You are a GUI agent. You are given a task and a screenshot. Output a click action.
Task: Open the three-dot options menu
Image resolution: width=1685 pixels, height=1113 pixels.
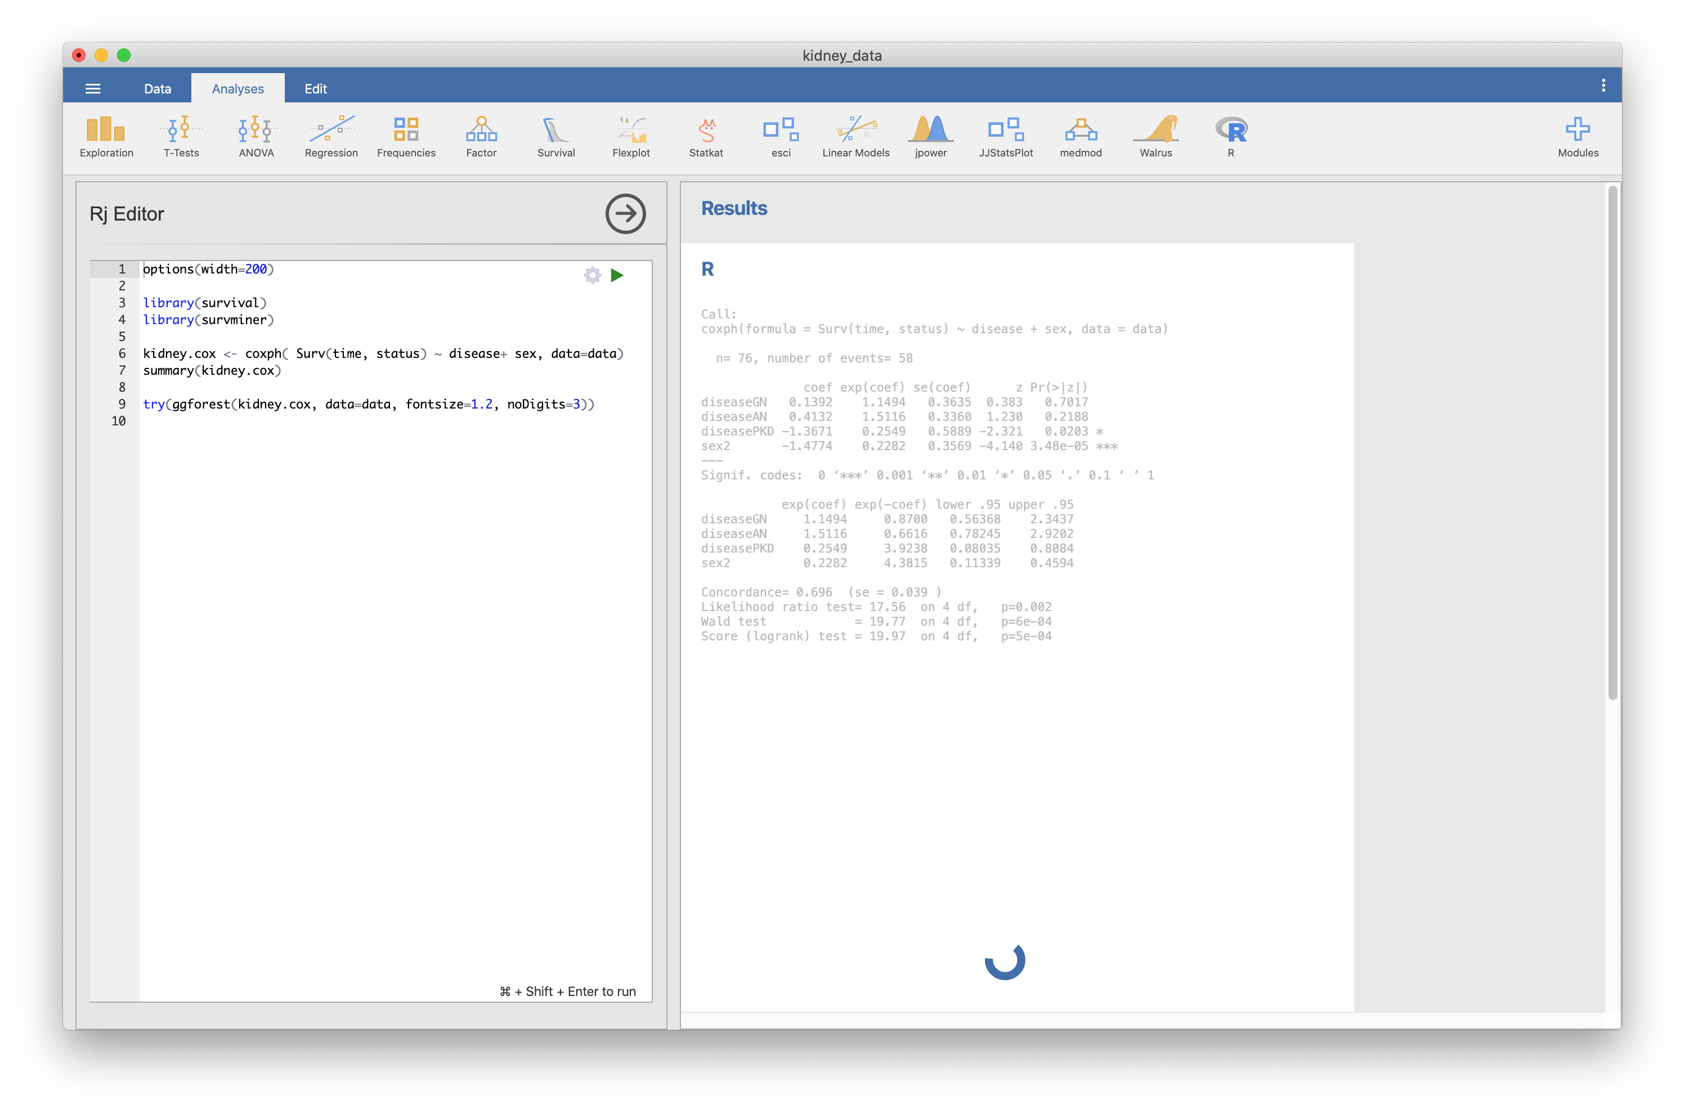coord(1603,86)
